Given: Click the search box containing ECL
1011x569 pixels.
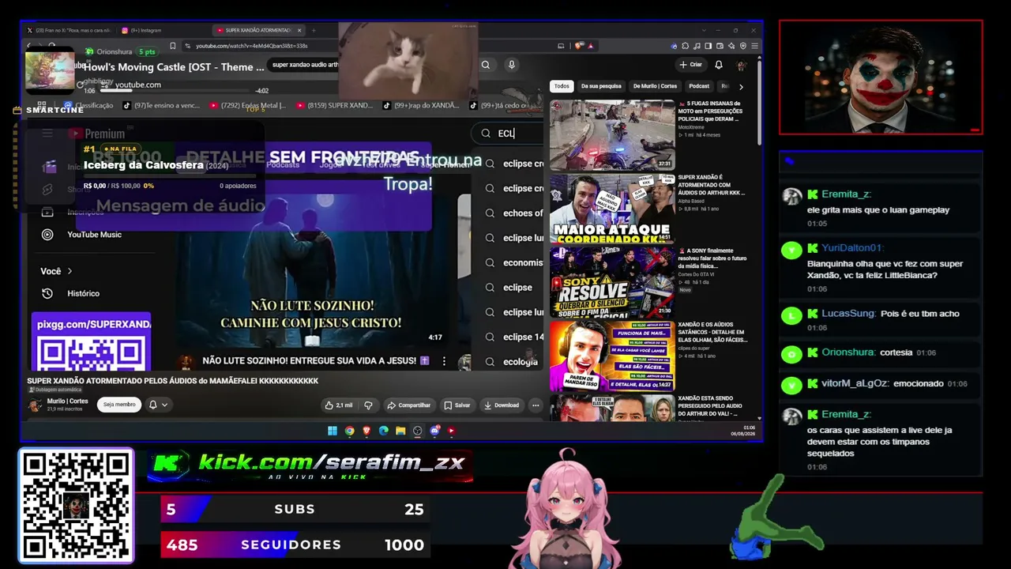Looking at the screenshot, I should point(507,134).
